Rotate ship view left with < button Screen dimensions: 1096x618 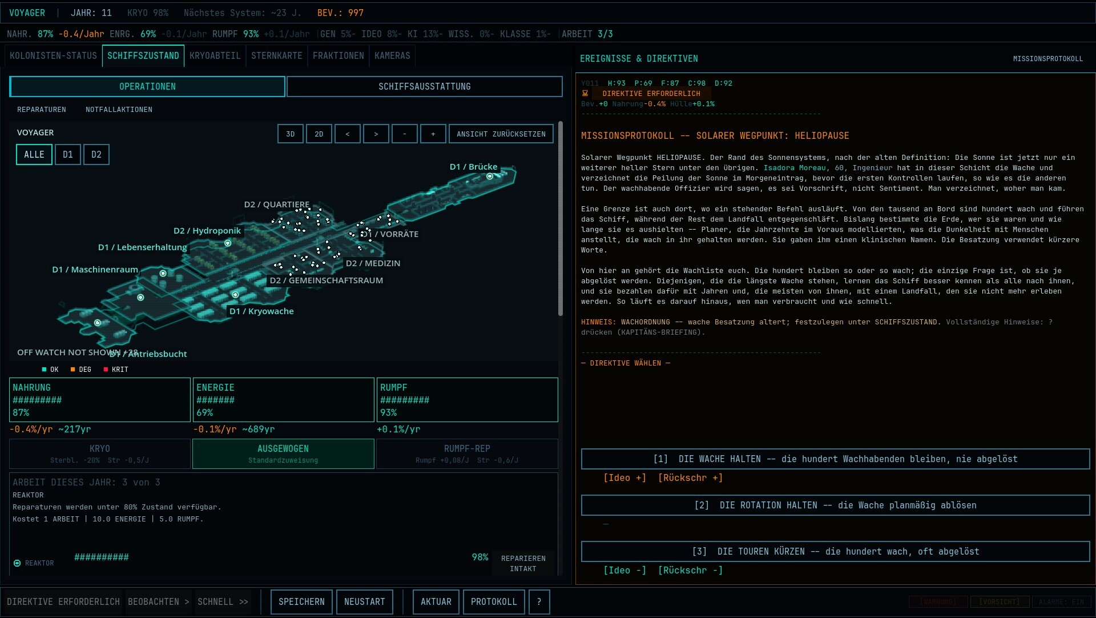click(x=348, y=134)
